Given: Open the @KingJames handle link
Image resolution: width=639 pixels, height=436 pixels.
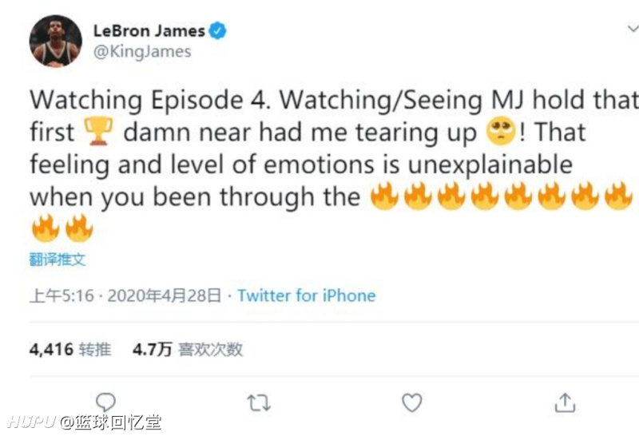Looking at the screenshot, I should click(x=142, y=52).
